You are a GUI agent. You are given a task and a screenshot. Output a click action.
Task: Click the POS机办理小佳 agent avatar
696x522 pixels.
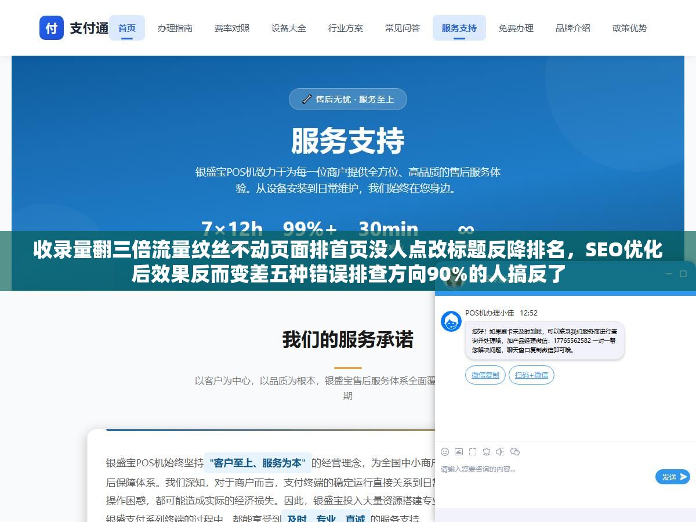click(x=451, y=321)
